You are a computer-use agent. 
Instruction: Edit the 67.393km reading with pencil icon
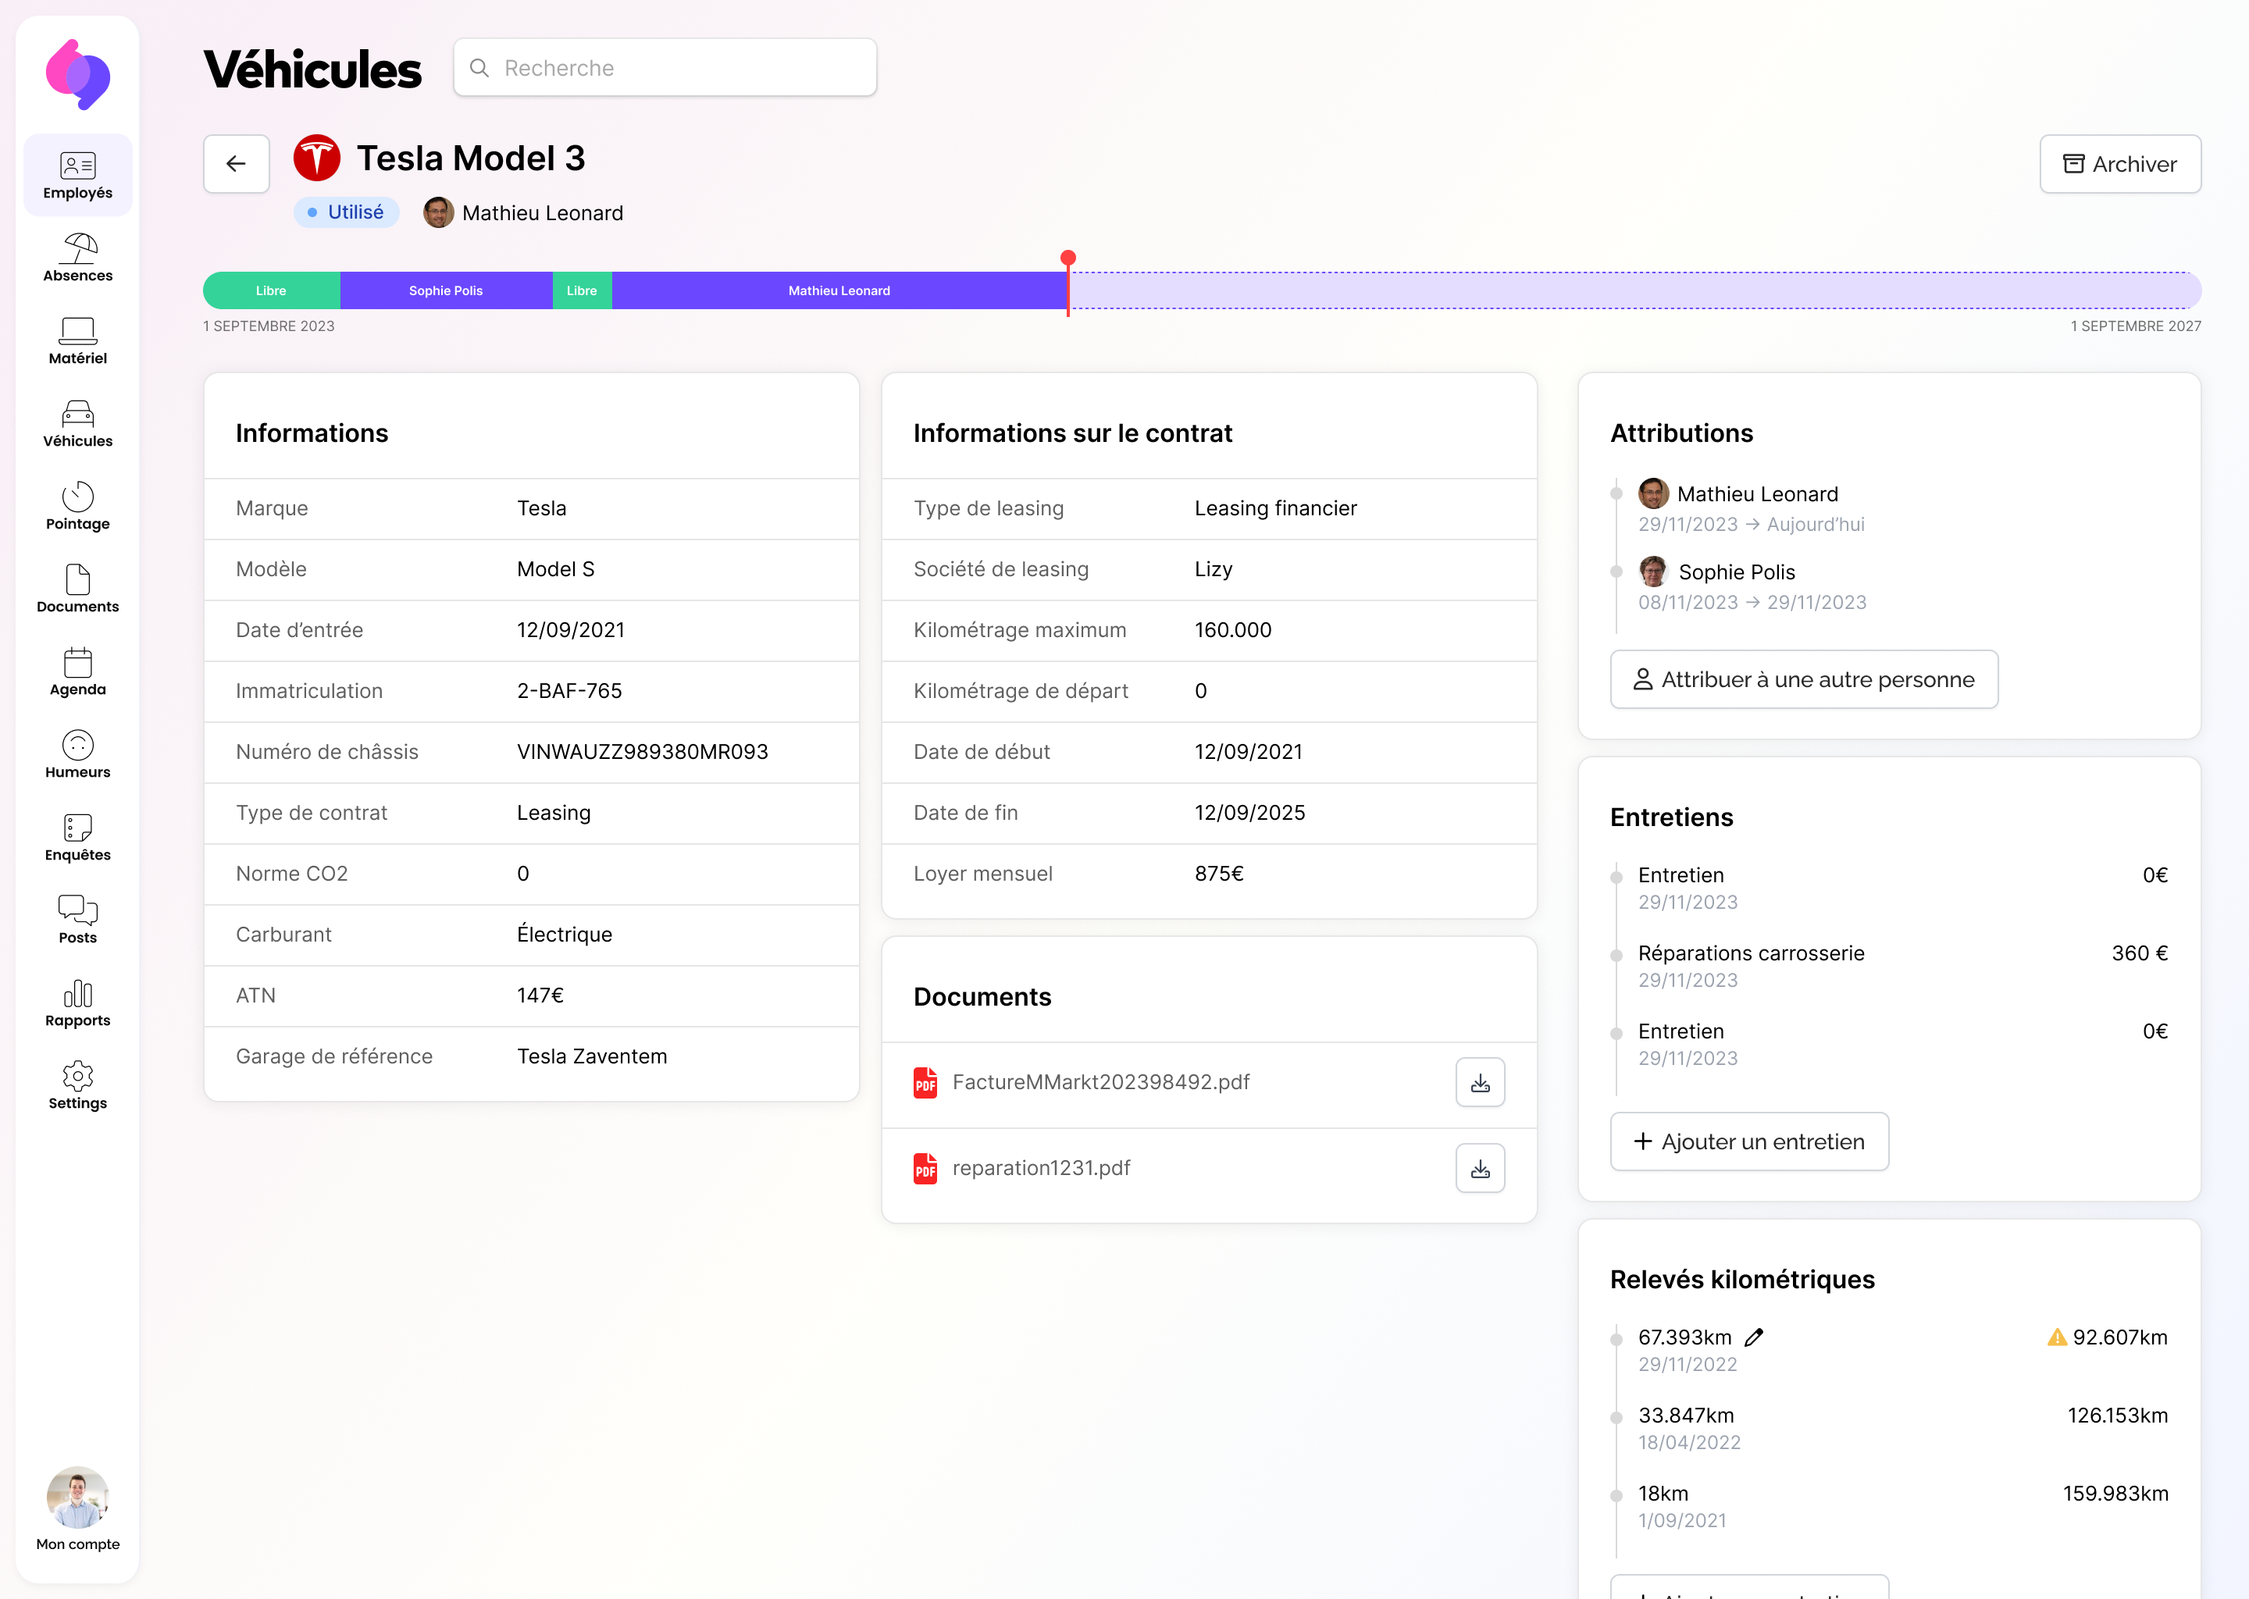1754,1336
